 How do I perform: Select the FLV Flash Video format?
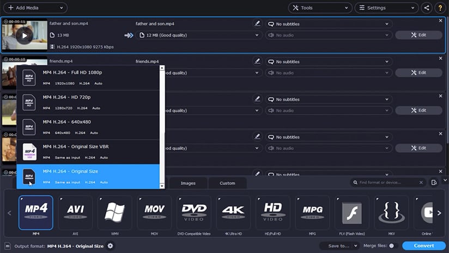click(x=352, y=213)
